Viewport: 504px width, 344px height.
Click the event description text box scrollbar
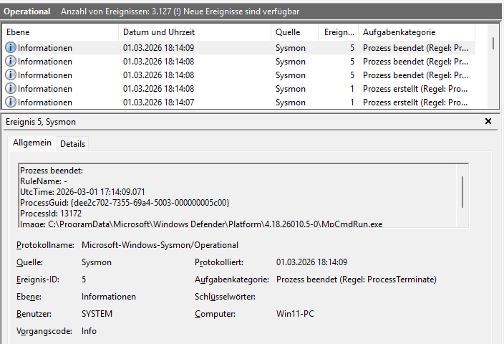(x=462, y=193)
